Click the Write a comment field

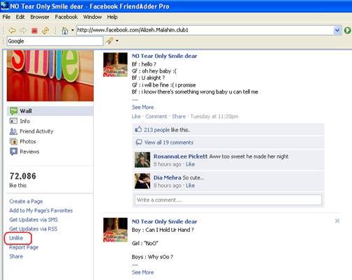228,200
